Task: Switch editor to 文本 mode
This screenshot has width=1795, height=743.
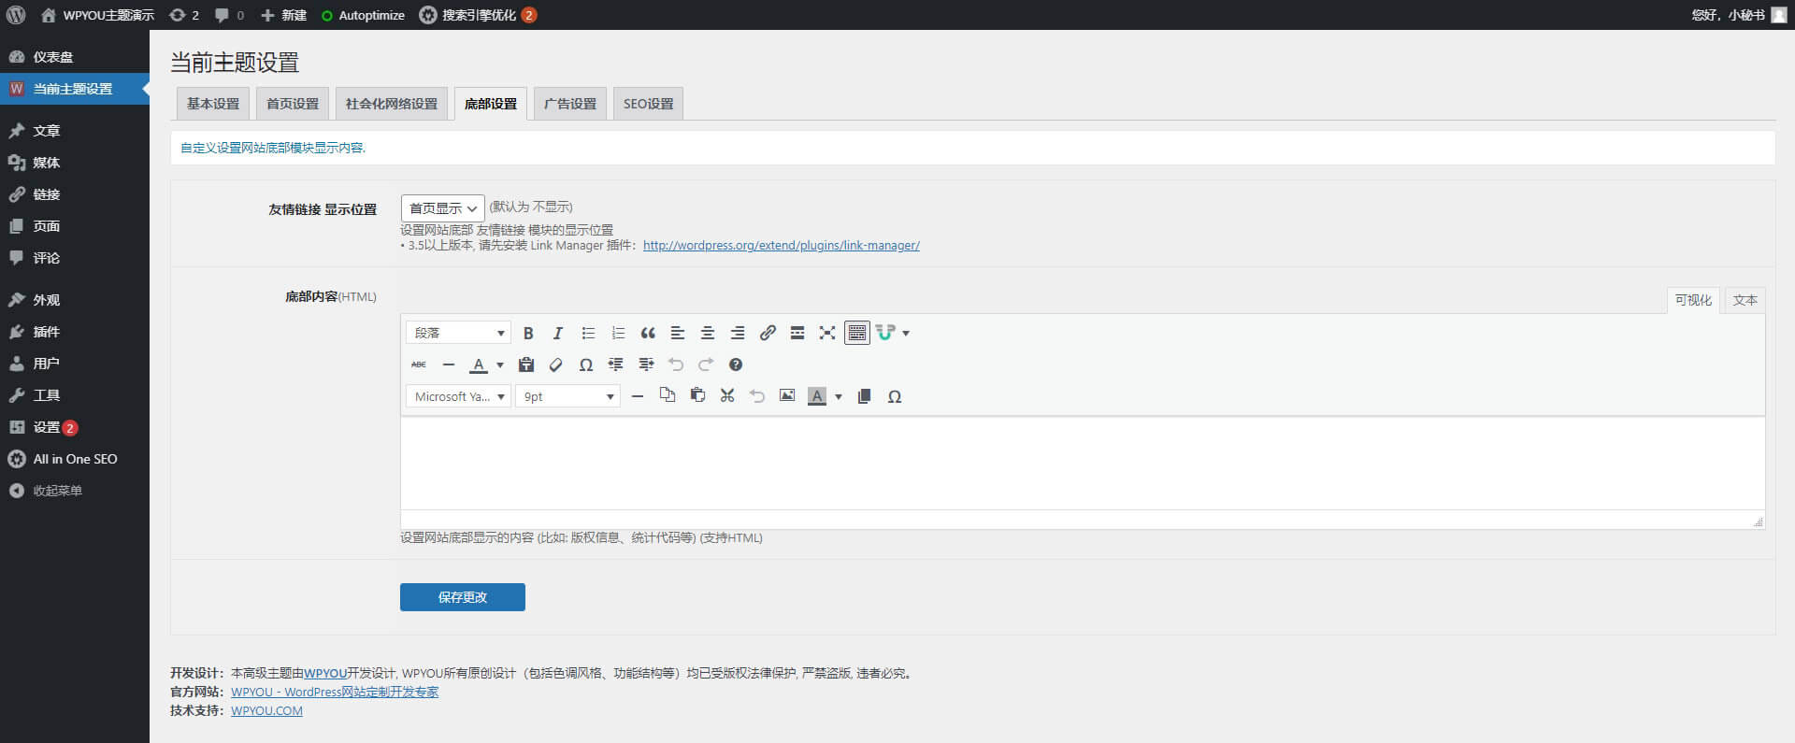Action: click(1745, 300)
